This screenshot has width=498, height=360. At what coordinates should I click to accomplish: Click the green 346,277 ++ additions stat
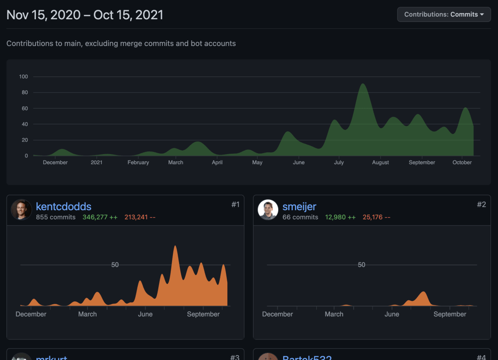pos(100,217)
